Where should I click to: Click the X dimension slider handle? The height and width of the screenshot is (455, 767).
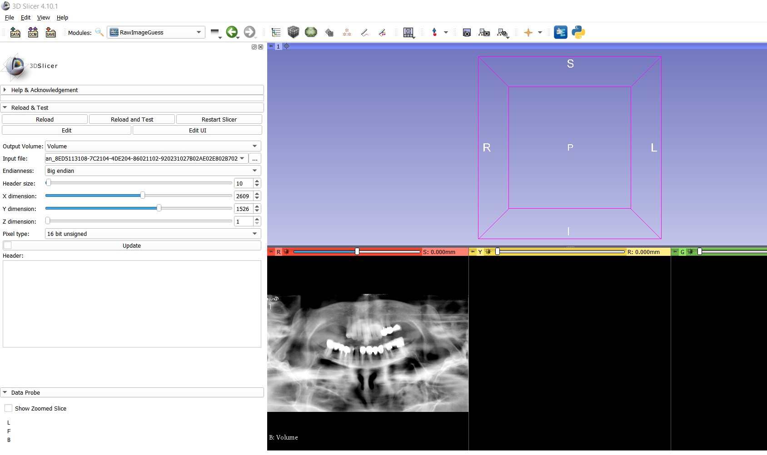143,196
